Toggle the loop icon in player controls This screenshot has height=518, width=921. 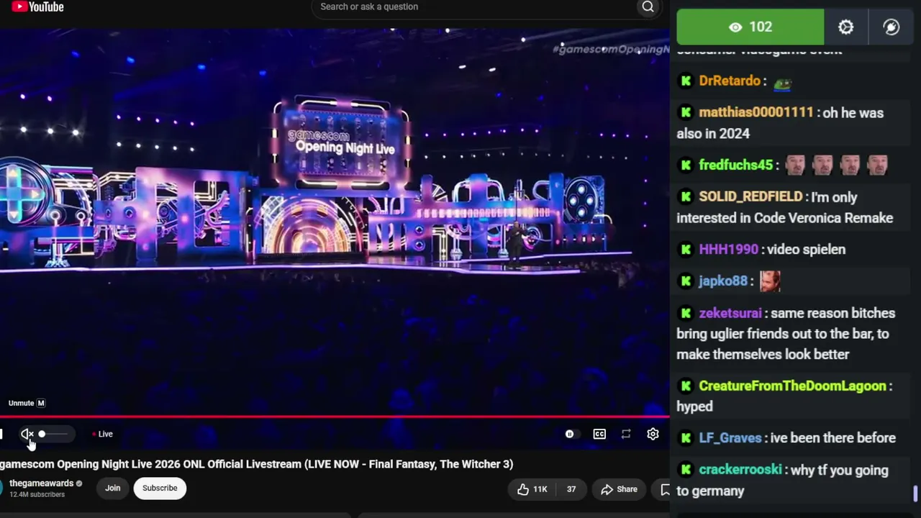[x=626, y=434]
